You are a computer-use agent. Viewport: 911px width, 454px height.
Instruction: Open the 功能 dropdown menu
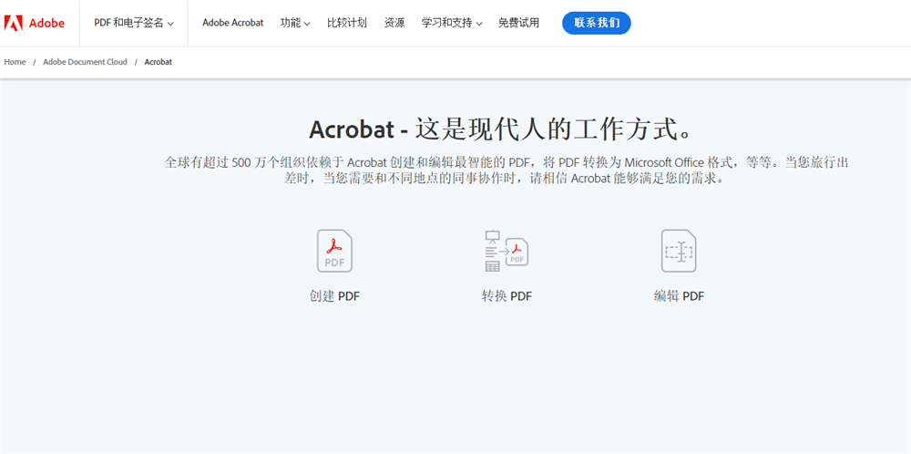295,24
